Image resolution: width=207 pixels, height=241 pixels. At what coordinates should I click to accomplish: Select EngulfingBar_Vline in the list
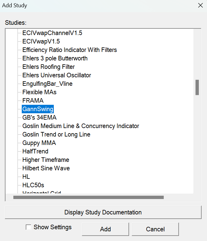coord(47,84)
